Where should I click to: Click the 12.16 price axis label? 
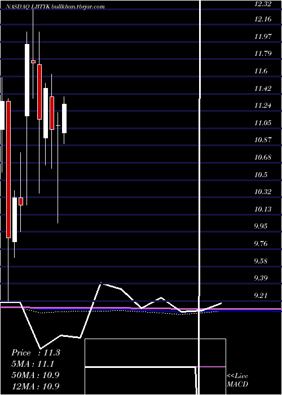click(x=263, y=19)
